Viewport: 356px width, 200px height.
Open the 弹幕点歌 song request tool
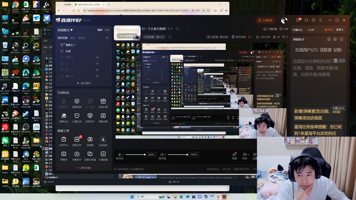(103, 118)
